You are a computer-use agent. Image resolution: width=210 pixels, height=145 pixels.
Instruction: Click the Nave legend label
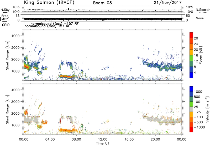(200, 18)
